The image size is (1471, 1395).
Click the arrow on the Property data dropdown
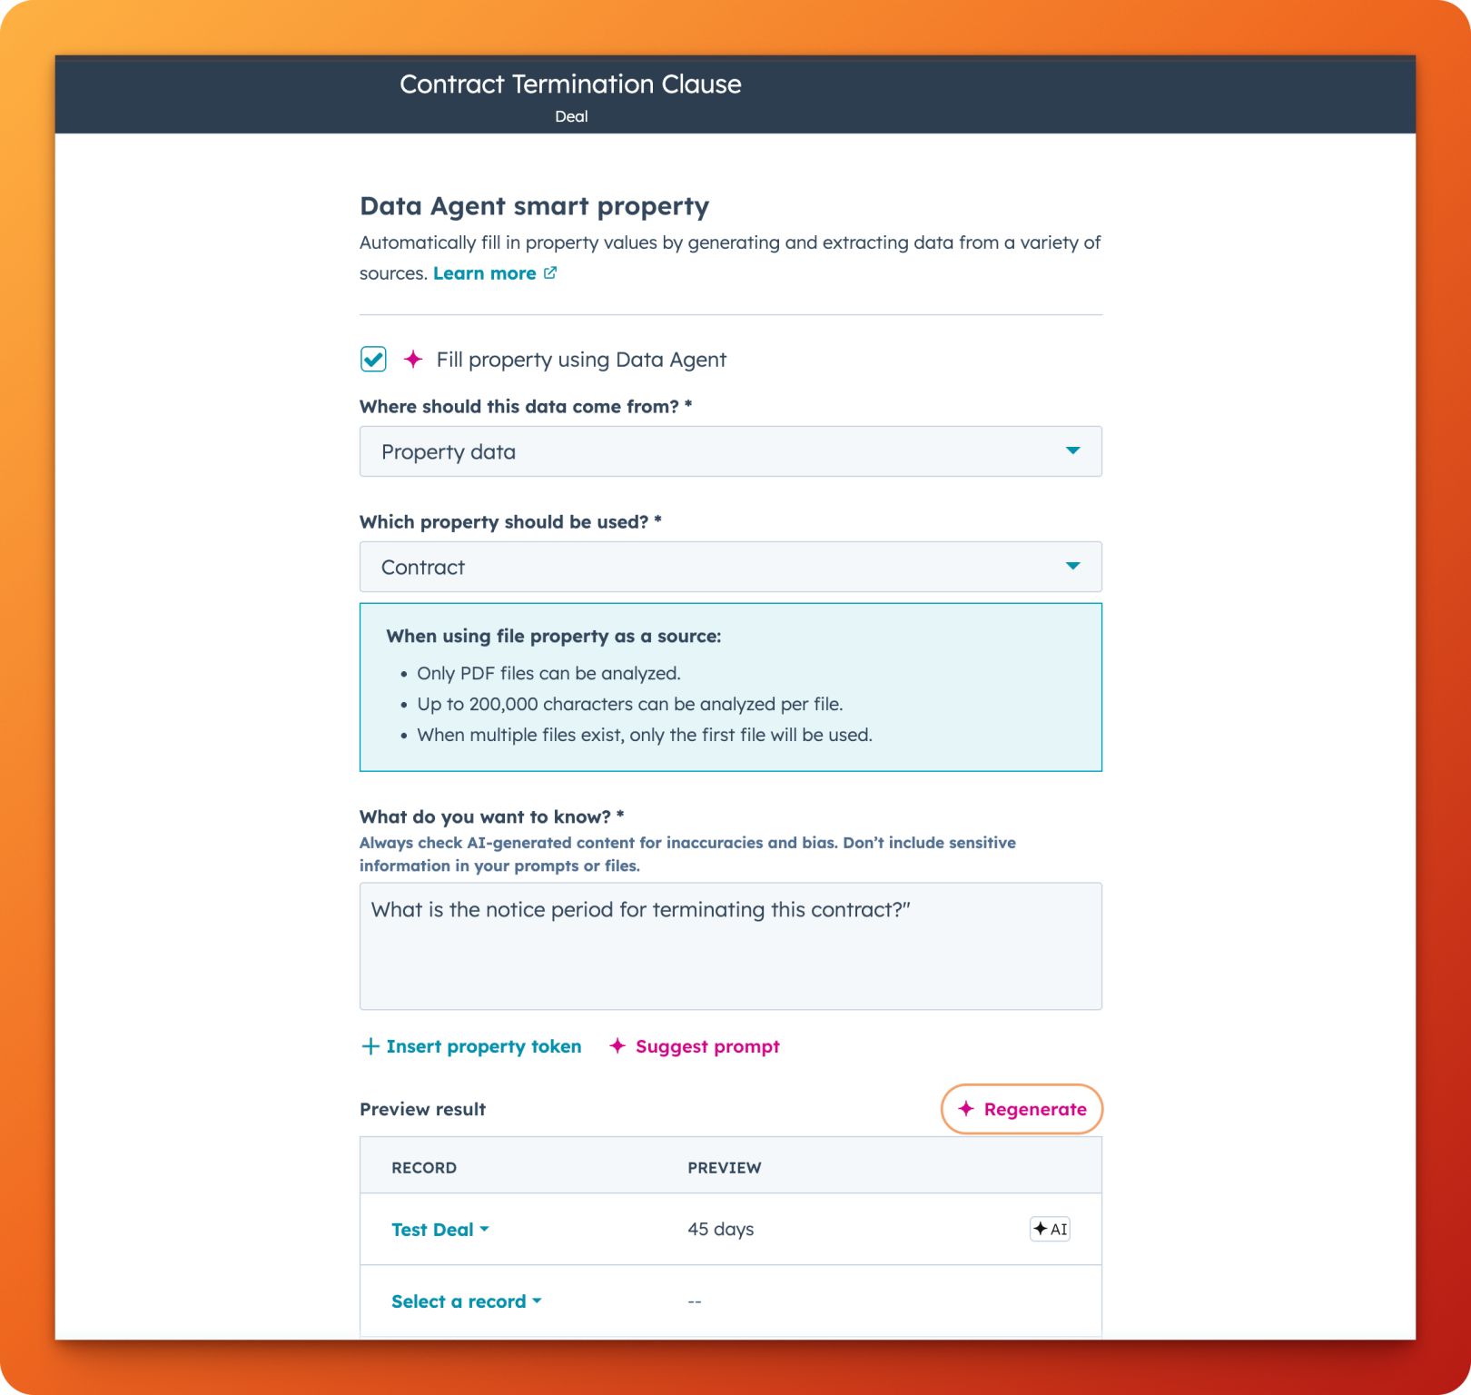(1072, 450)
